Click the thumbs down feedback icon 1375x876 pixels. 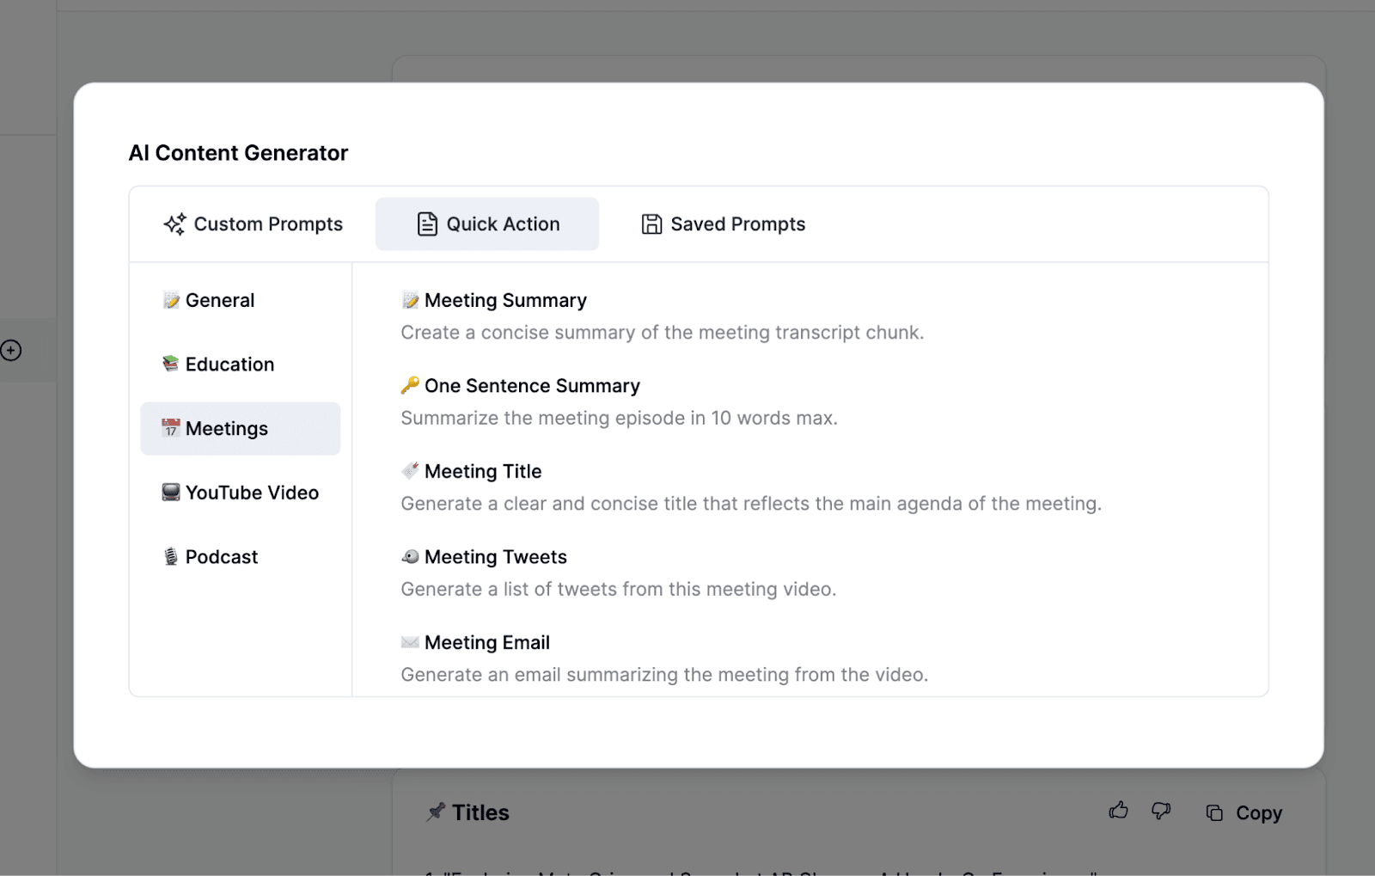1161,811
